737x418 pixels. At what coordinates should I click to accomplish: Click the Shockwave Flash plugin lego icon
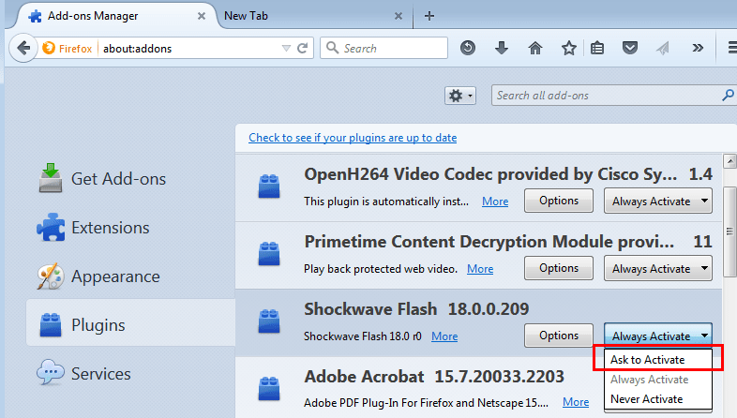pyautogui.click(x=269, y=321)
